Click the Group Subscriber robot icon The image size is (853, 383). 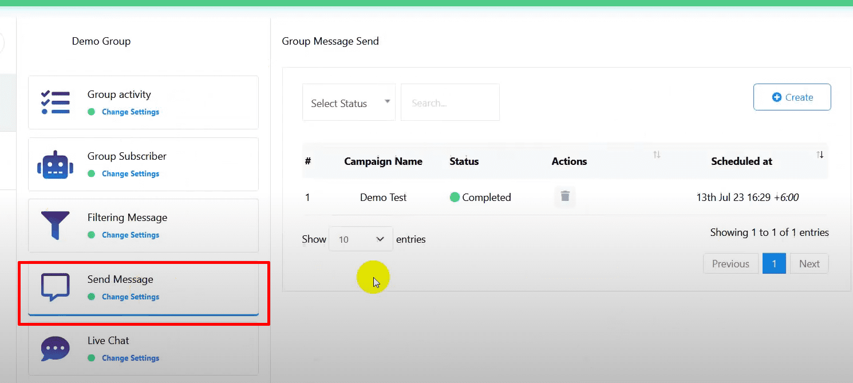[x=56, y=164]
